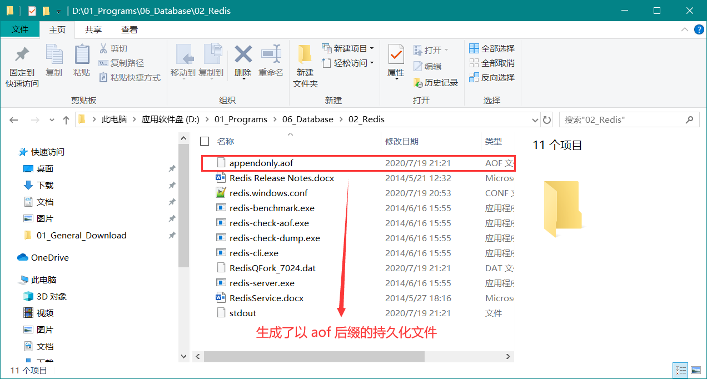
Task: Switch to large icons view button
Action: pos(696,370)
